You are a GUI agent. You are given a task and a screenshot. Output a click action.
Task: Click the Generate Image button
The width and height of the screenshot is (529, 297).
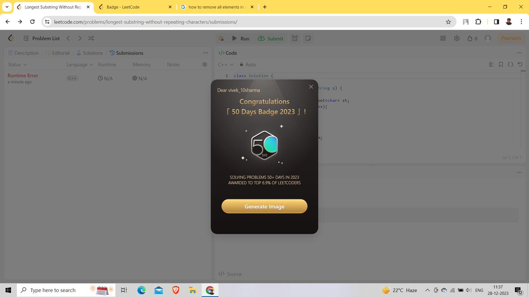point(264,206)
